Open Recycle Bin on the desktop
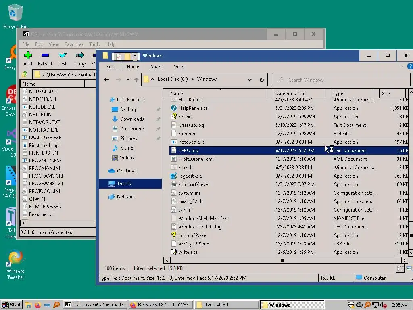 pos(16,16)
